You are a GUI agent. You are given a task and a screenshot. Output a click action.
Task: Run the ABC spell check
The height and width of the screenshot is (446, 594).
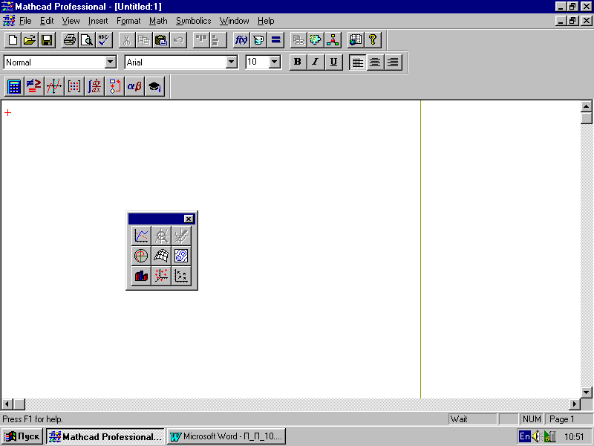click(104, 40)
